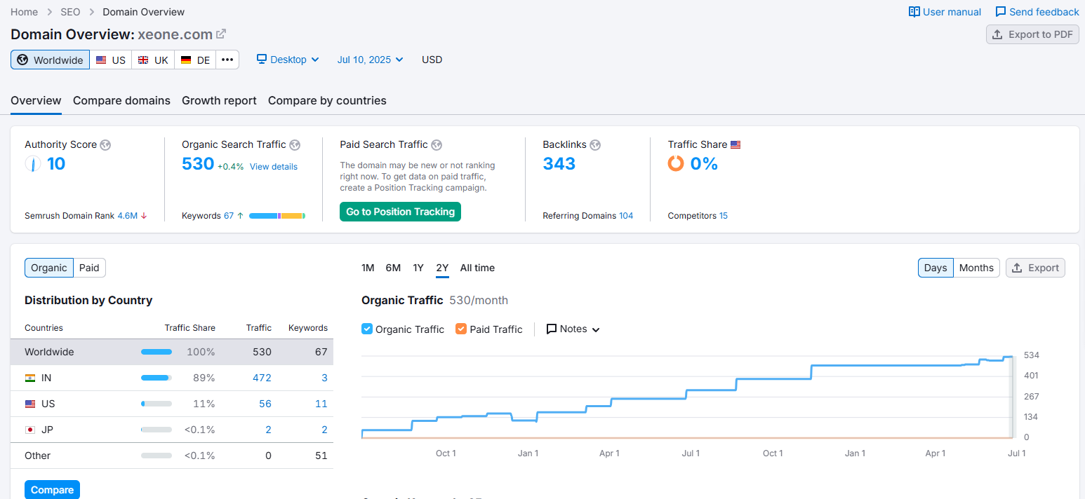The width and height of the screenshot is (1085, 499).
Task: Click SEO in breadcrumb
Action: [x=70, y=12]
